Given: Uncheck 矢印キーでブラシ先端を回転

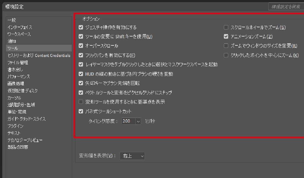Looking at the screenshot, I should [x=81, y=83].
